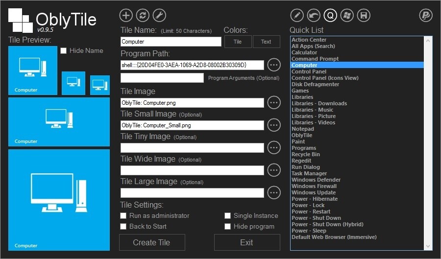The image size is (441, 259).
Task: Click the Exit button
Action: click(x=247, y=242)
